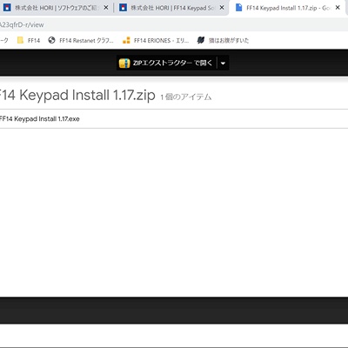The image size is (348, 348).
Task: Click the 1個のアイテム item count
Action: [x=186, y=97]
